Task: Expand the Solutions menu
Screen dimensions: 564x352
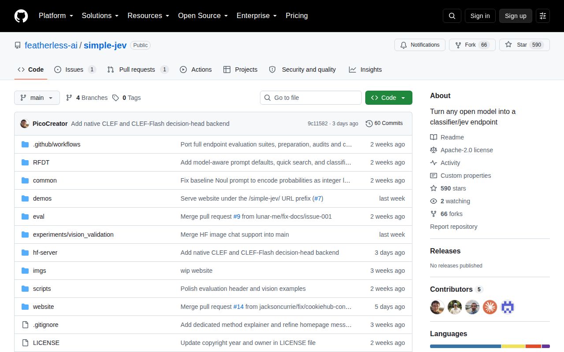Action: coord(100,16)
